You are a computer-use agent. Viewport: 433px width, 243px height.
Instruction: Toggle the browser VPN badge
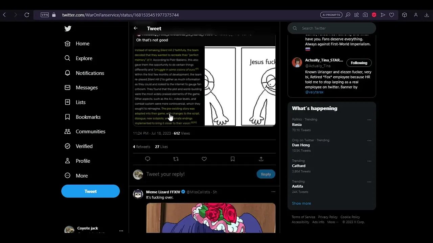(45, 15)
